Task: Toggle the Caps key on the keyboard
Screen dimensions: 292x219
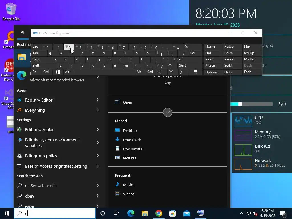Action: click(x=41, y=59)
